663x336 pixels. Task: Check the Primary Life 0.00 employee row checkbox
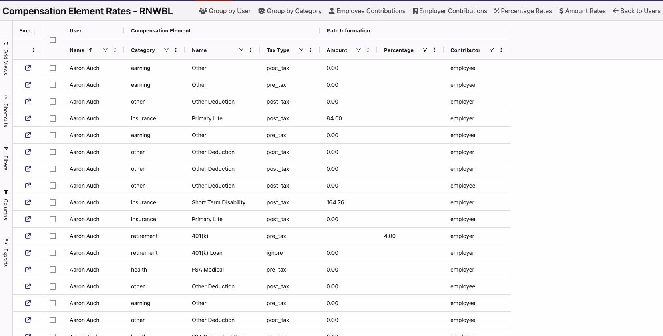53,219
